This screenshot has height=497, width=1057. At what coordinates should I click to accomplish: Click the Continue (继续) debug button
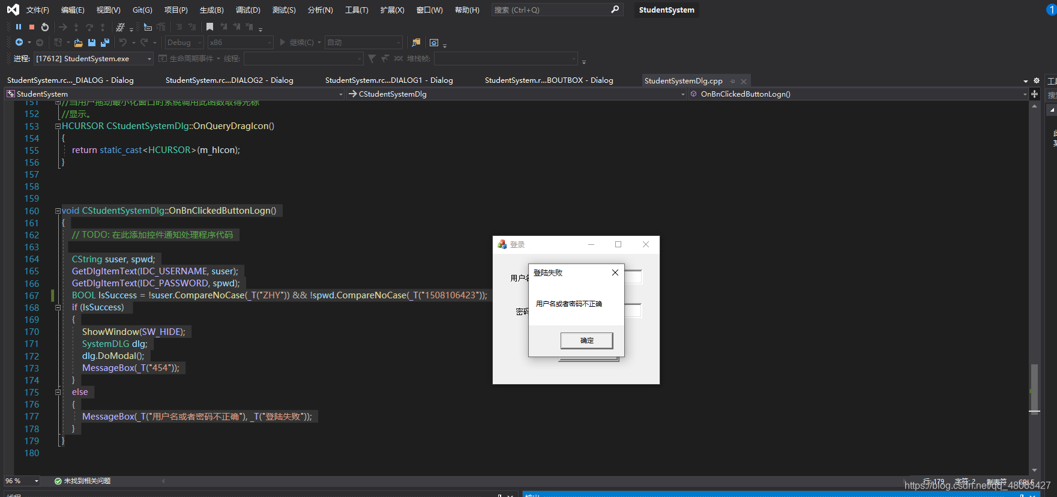click(x=297, y=43)
